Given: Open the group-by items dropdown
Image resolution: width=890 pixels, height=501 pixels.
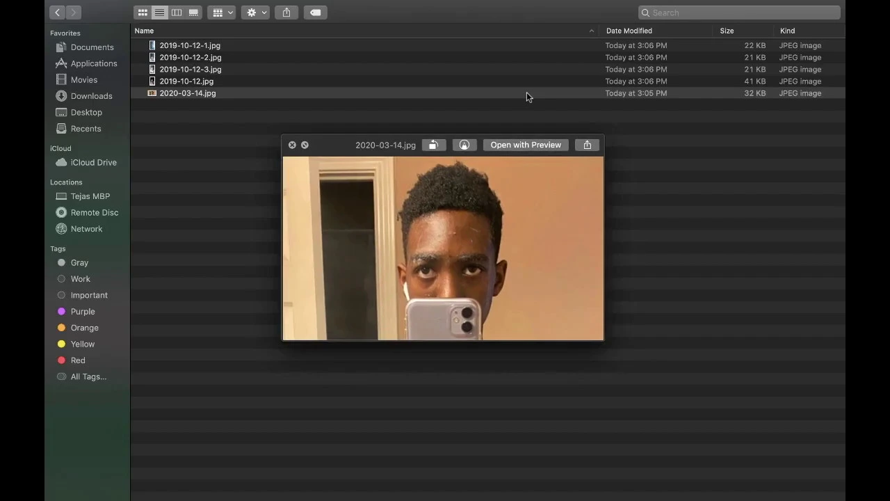Looking at the screenshot, I should [222, 13].
